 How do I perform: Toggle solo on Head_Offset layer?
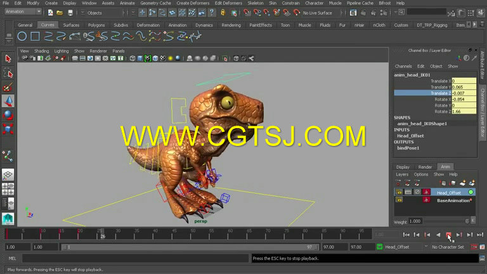coord(408,192)
